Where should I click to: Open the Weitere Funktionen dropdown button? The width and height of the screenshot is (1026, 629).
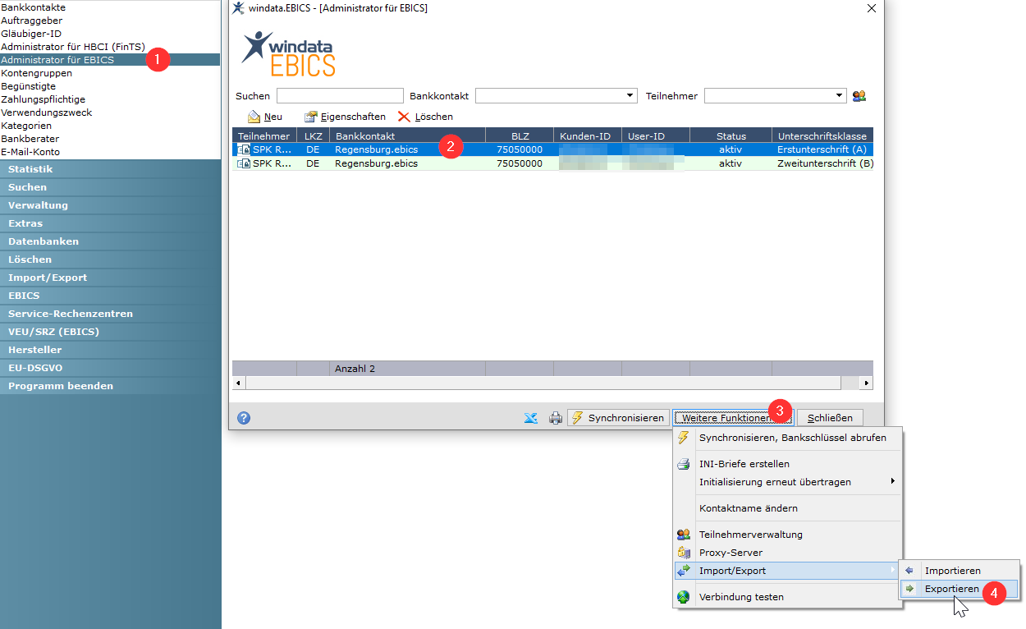(733, 418)
